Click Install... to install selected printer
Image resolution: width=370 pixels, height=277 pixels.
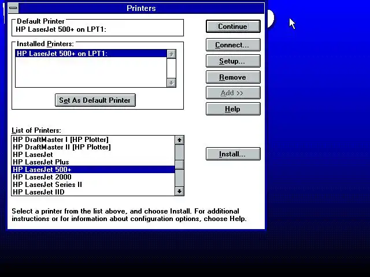(233, 154)
